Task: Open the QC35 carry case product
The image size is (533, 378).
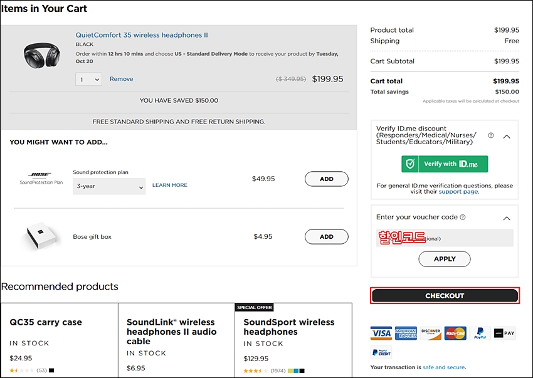Action: coord(46,322)
